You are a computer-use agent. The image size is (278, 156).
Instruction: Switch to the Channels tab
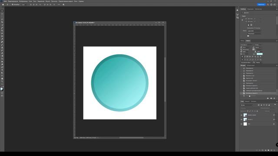pyautogui.click(x=247, y=101)
